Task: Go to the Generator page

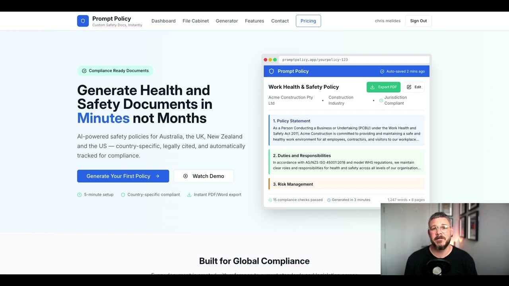Action: [227, 21]
